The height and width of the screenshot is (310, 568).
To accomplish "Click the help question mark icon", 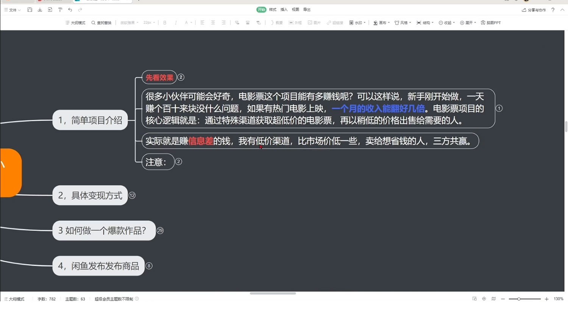I will coord(553,10).
